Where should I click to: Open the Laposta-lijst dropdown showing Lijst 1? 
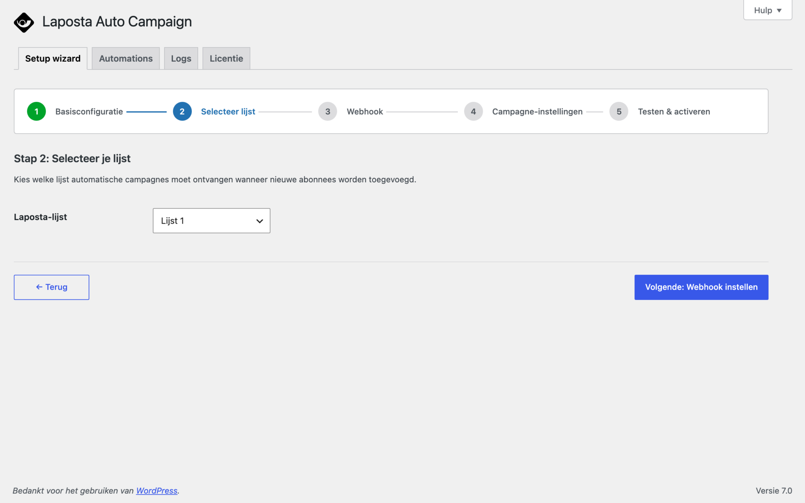tap(211, 221)
